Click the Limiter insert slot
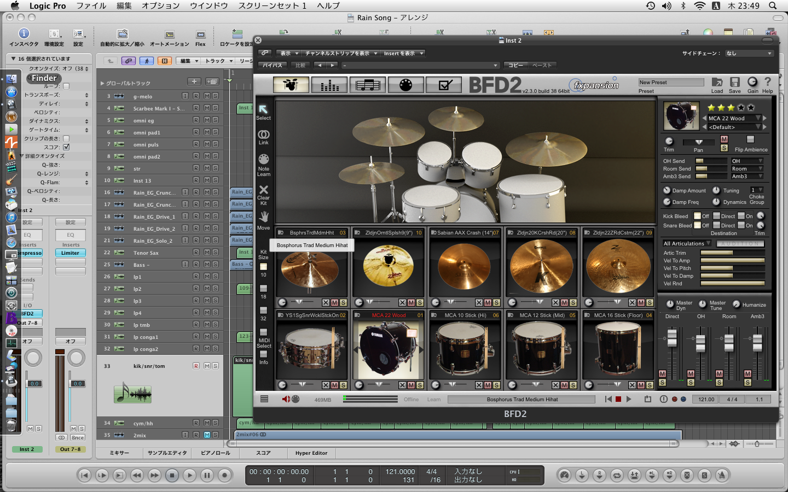The width and height of the screenshot is (788, 492). click(70, 253)
